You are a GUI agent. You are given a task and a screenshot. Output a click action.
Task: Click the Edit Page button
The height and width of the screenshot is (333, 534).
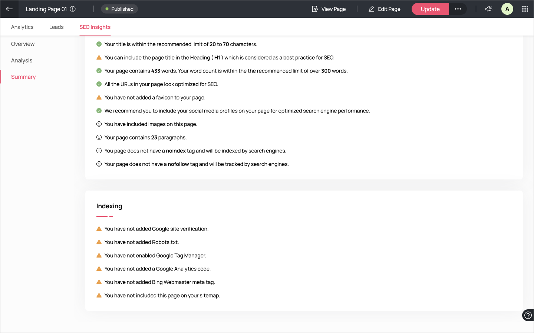pyautogui.click(x=385, y=9)
